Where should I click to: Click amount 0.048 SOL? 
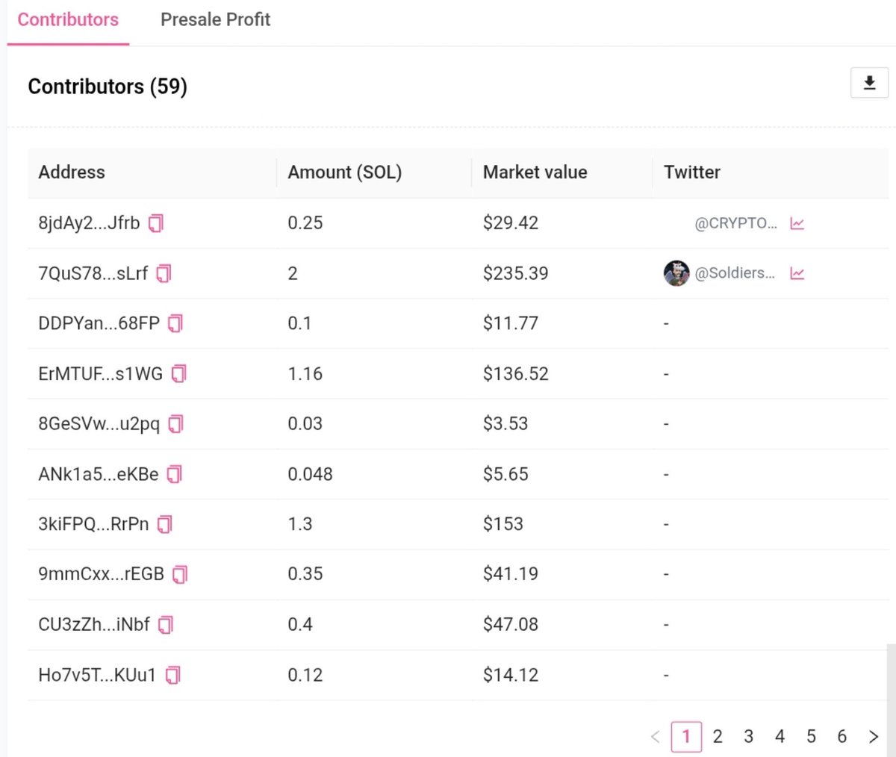click(x=311, y=474)
